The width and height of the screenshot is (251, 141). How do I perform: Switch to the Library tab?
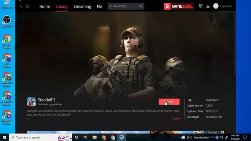tap(62, 6)
